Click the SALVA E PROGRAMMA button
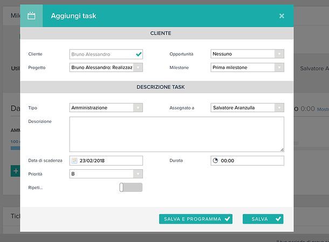This screenshot has width=329, height=242. point(196,219)
